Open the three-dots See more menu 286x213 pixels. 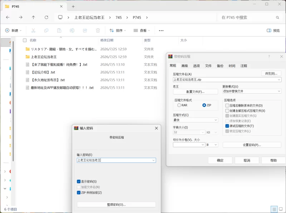coord(161,30)
